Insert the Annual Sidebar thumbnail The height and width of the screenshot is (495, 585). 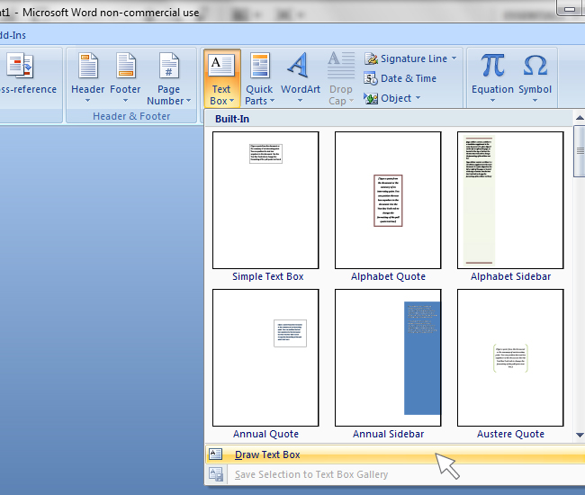388,357
